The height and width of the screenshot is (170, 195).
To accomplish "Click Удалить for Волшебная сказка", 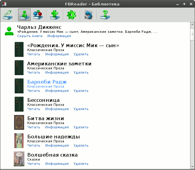I will (x=81, y=164).
